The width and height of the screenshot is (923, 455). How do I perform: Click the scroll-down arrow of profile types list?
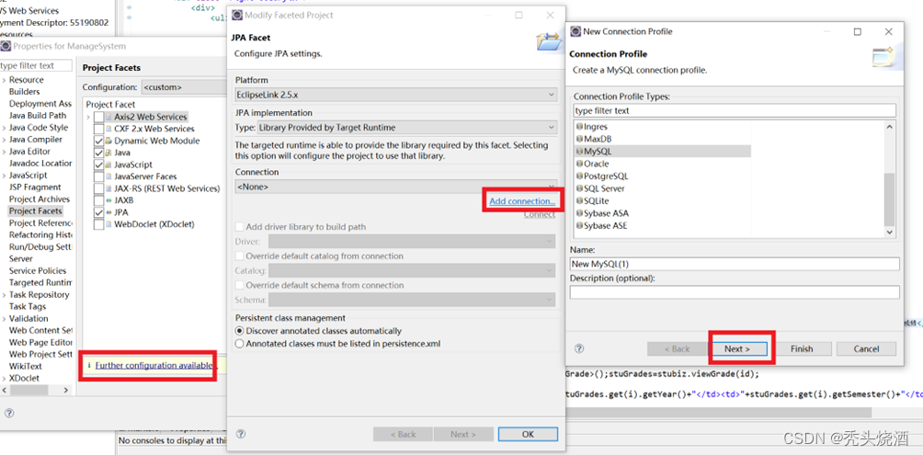click(x=890, y=233)
